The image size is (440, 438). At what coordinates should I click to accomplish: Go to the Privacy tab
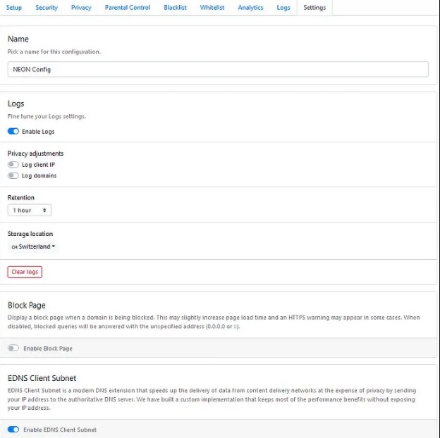(81, 8)
